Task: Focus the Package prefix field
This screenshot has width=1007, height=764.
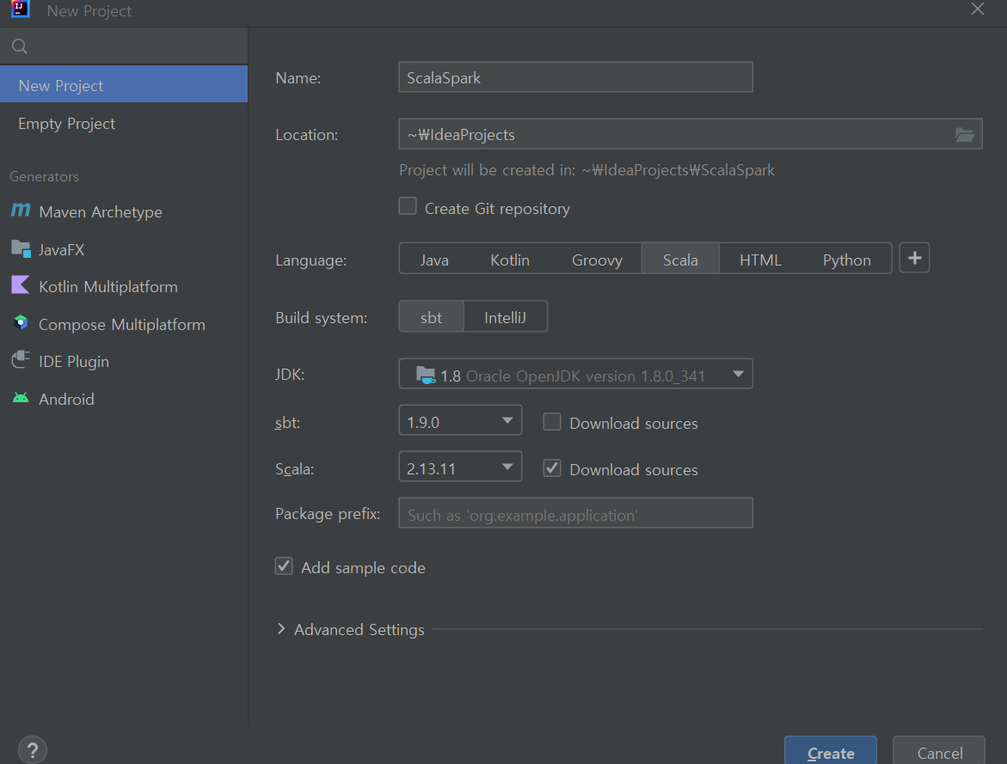Action: [x=575, y=513]
